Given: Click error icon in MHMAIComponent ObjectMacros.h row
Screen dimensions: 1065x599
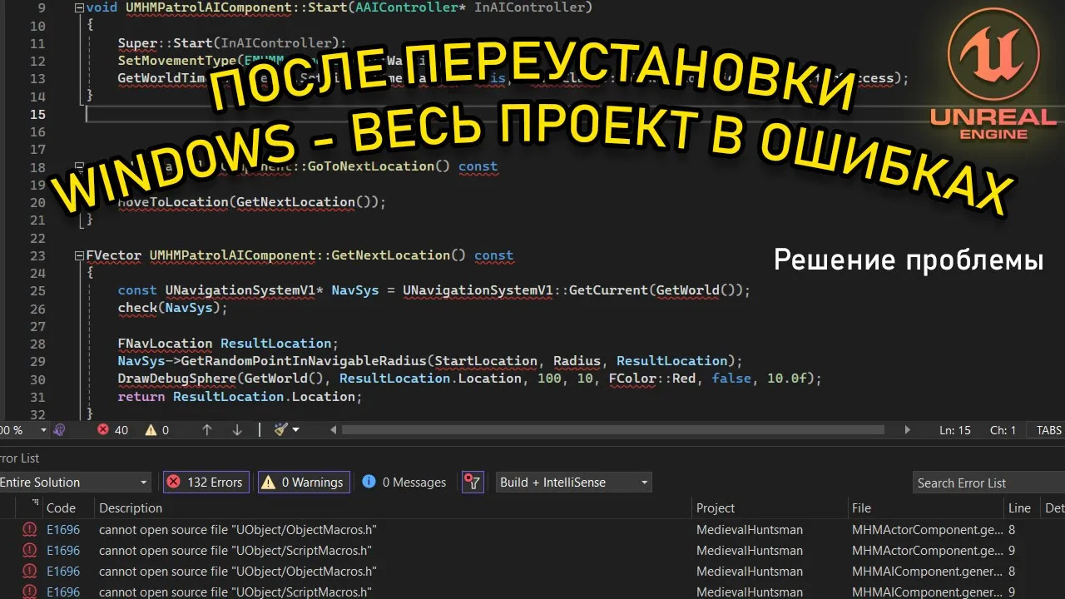Looking at the screenshot, I should pos(30,572).
